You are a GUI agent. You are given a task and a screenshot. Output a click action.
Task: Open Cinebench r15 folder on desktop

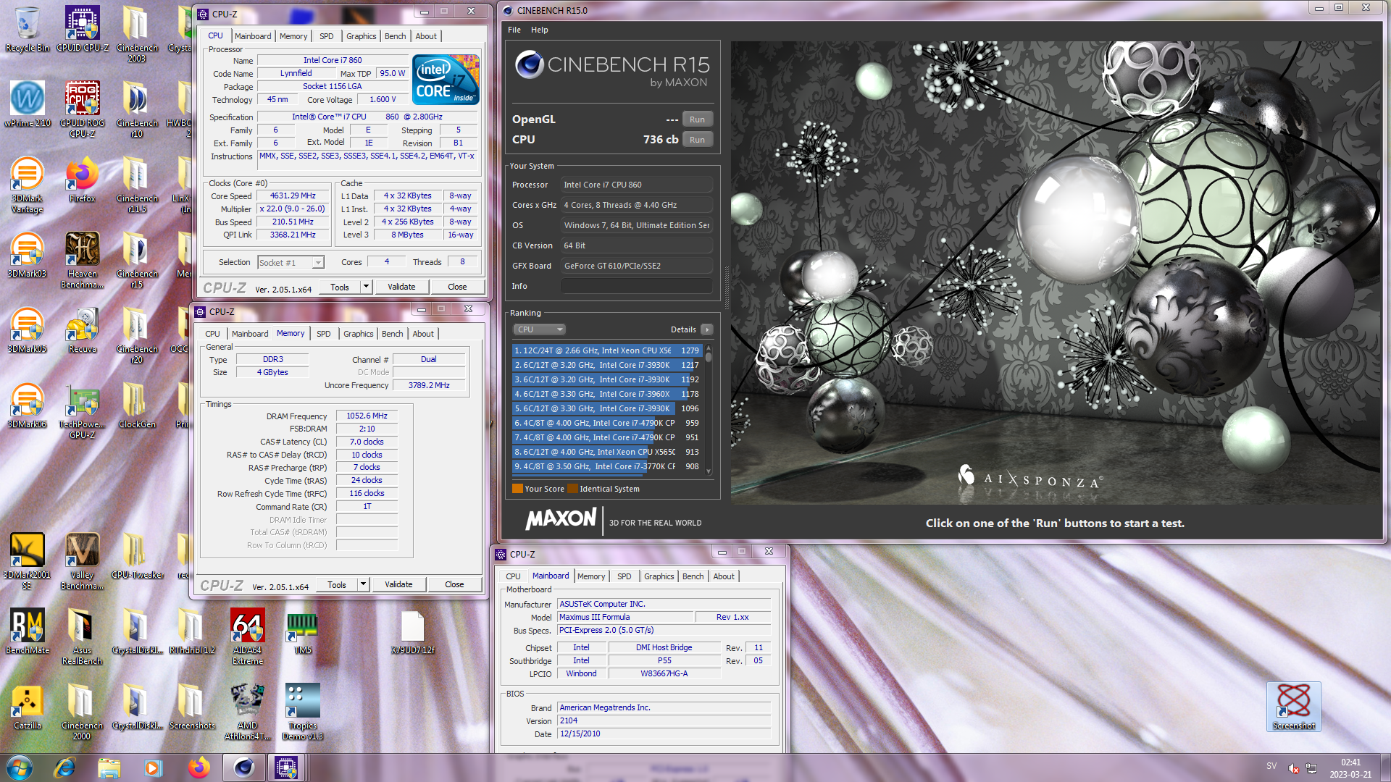(x=138, y=261)
